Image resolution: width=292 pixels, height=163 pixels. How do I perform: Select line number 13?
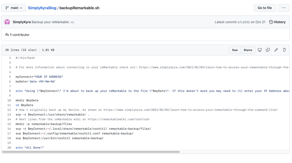coord(9,114)
